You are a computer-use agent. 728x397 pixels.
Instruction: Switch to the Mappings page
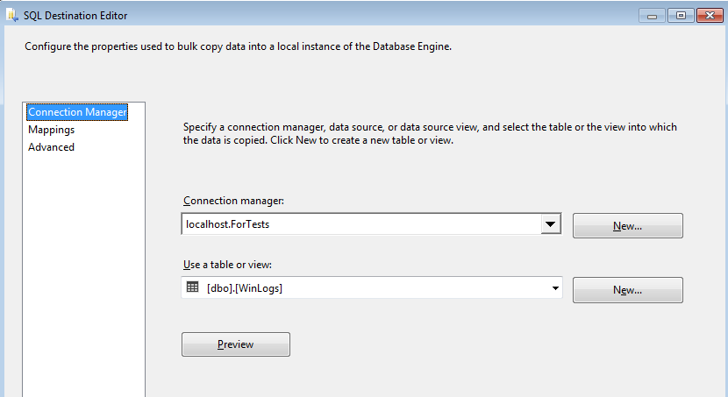[51, 130]
